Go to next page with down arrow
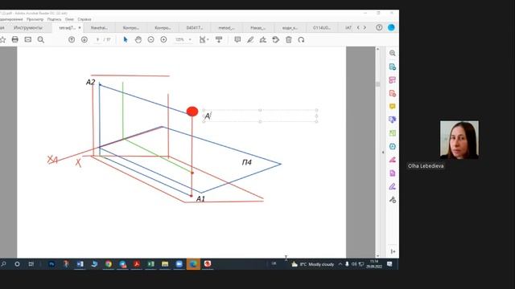The image size is (515, 289). [x=84, y=39]
